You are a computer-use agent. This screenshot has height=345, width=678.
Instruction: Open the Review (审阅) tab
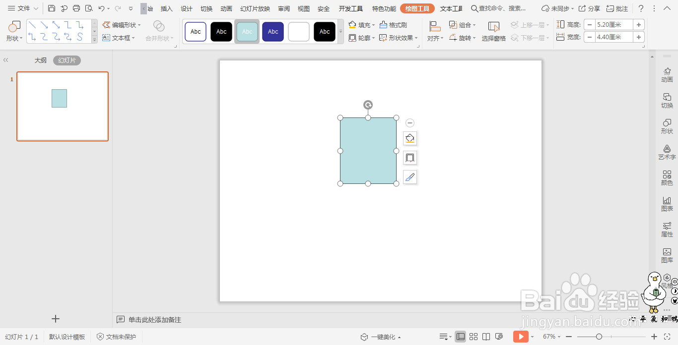point(284,9)
